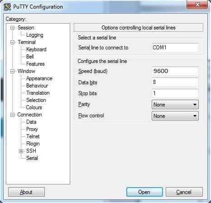Click the Data bits field
211x203 pixels.
(175, 82)
